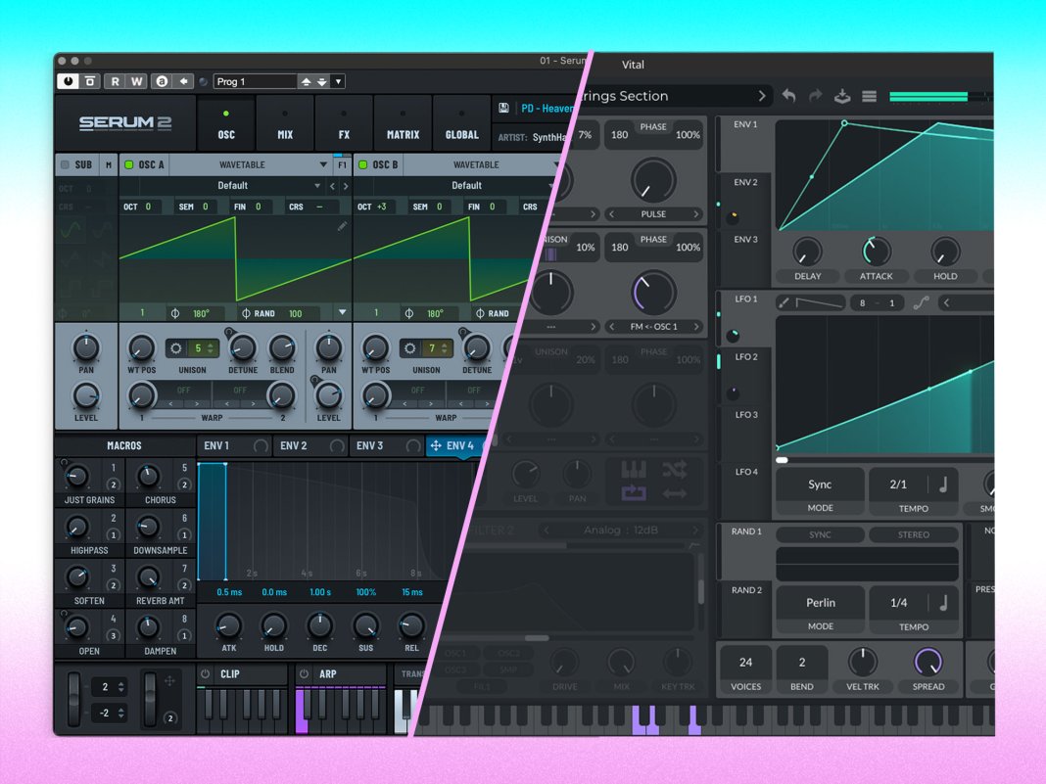Screen dimensions: 1046x784
Task: Click the note icon beside 2/1 tempo
Action: [943, 484]
